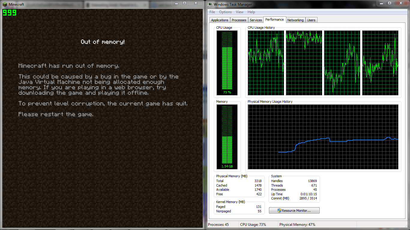The width and height of the screenshot is (410, 230).
Task: Click the fourth CPU Usage History graph
Action: click(380, 63)
